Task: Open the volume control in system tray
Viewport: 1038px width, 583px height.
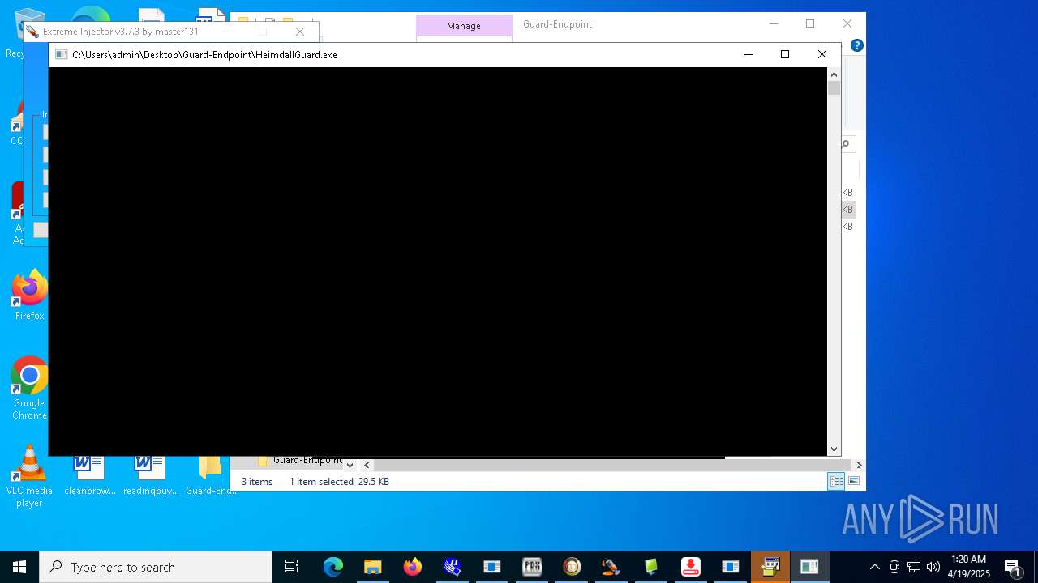Action: pos(933,567)
